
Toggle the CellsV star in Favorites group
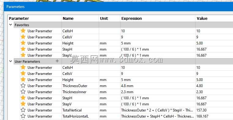tap(23, 37)
